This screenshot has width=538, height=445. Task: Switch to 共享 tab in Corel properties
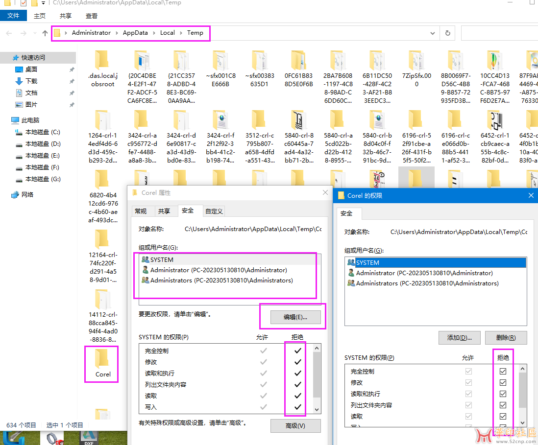[164, 211]
